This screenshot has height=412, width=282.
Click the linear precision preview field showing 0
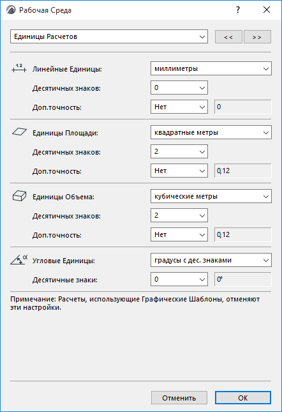[x=243, y=107]
